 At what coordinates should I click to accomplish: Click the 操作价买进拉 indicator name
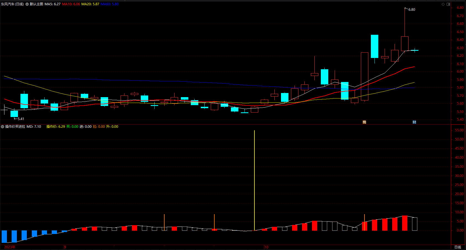15,127
